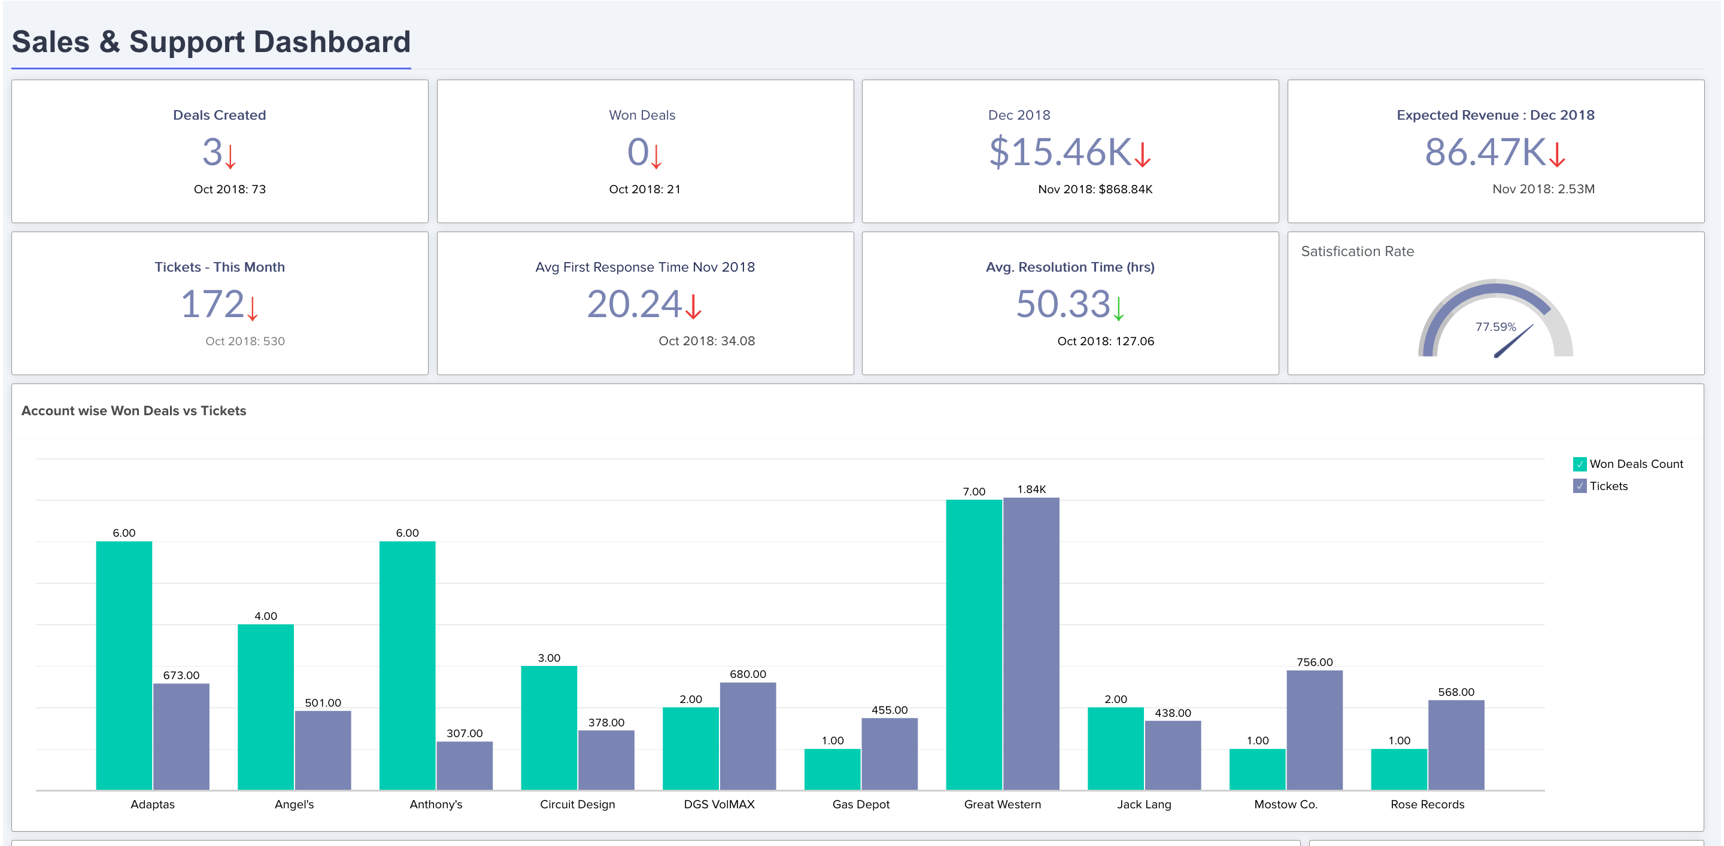Viewport: 1724px width, 846px height.
Task: Click red arrow next to $15.46K
Action: (x=1143, y=154)
